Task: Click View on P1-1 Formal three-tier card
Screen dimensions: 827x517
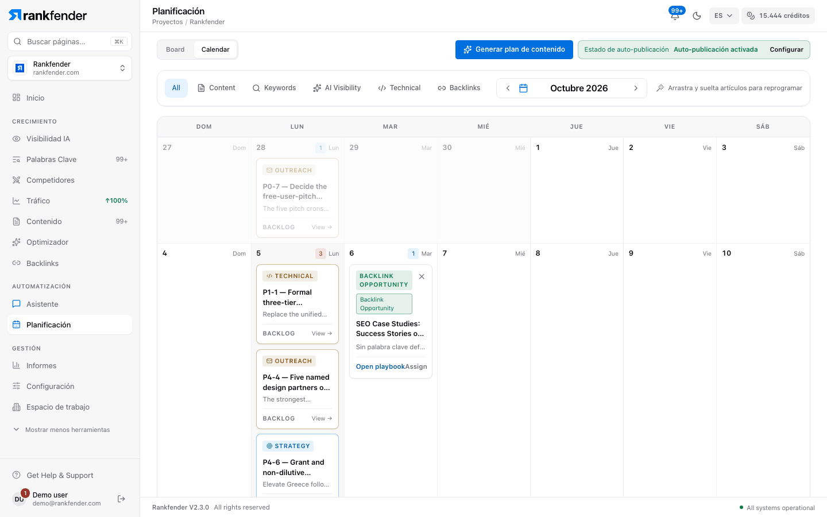Action: coord(322,333)
